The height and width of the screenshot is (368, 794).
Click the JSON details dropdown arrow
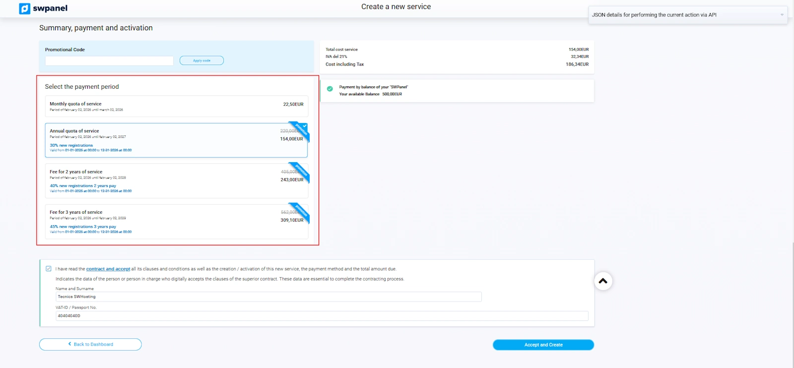(x=782, y=15)
